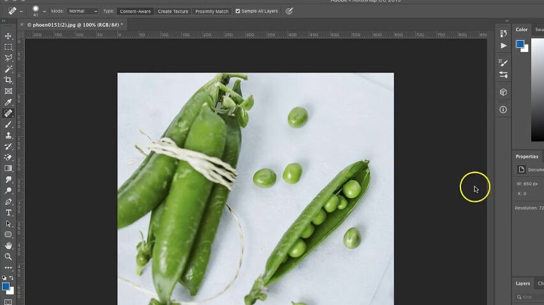544x305 pixels.
Task: Expand the collapsed toolbox double-arrow
Action: pos(3,21)
